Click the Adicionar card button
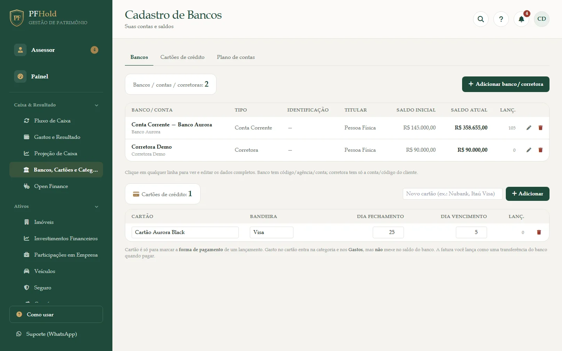 point(528,194)
